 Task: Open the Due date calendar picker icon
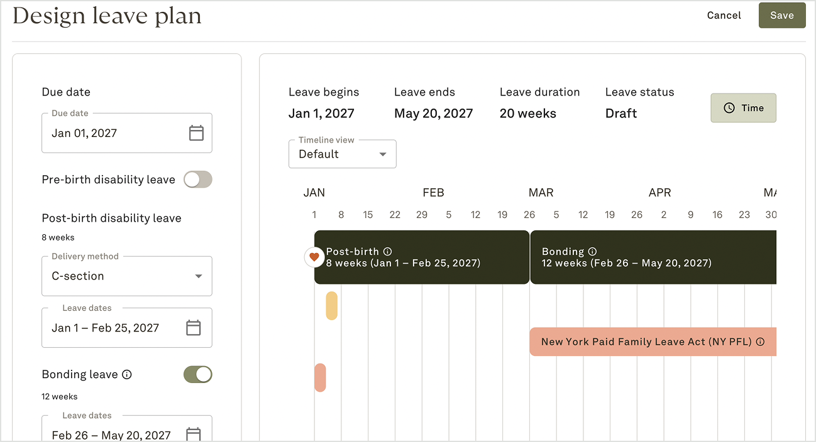[x=196, y=133]
